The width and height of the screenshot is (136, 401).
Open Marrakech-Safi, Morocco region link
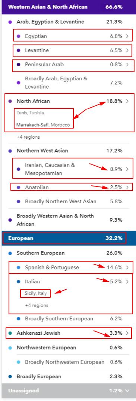point(43,125)
